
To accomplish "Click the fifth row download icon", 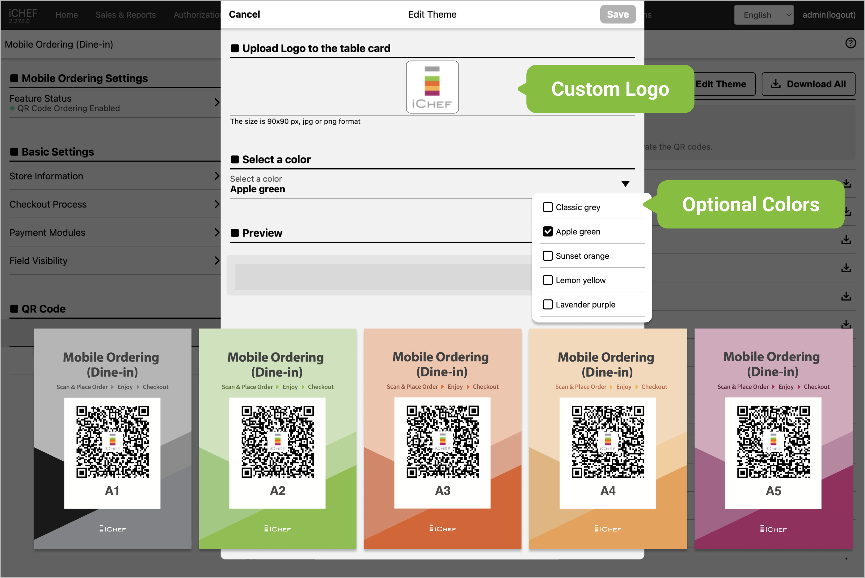I will point(846,296).
